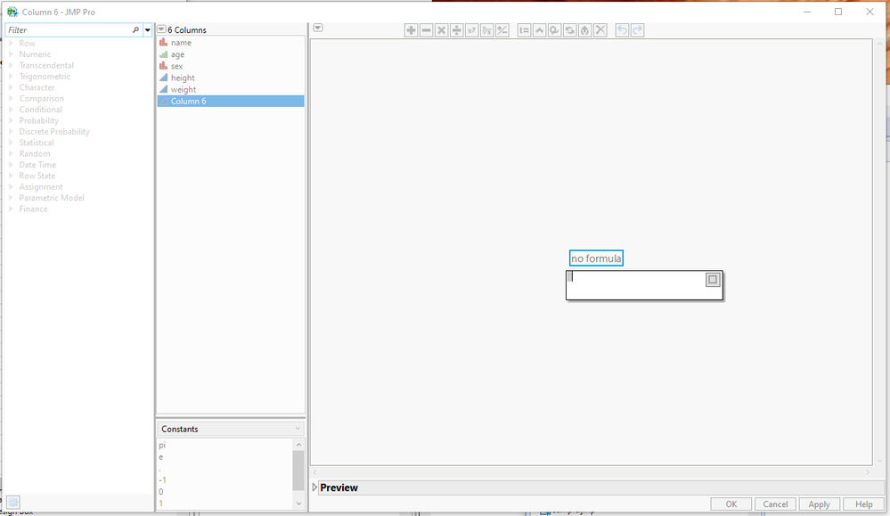Viewport: 890px width, 516px height.
Task: Expand the Character function group
Action: point(11,87)
